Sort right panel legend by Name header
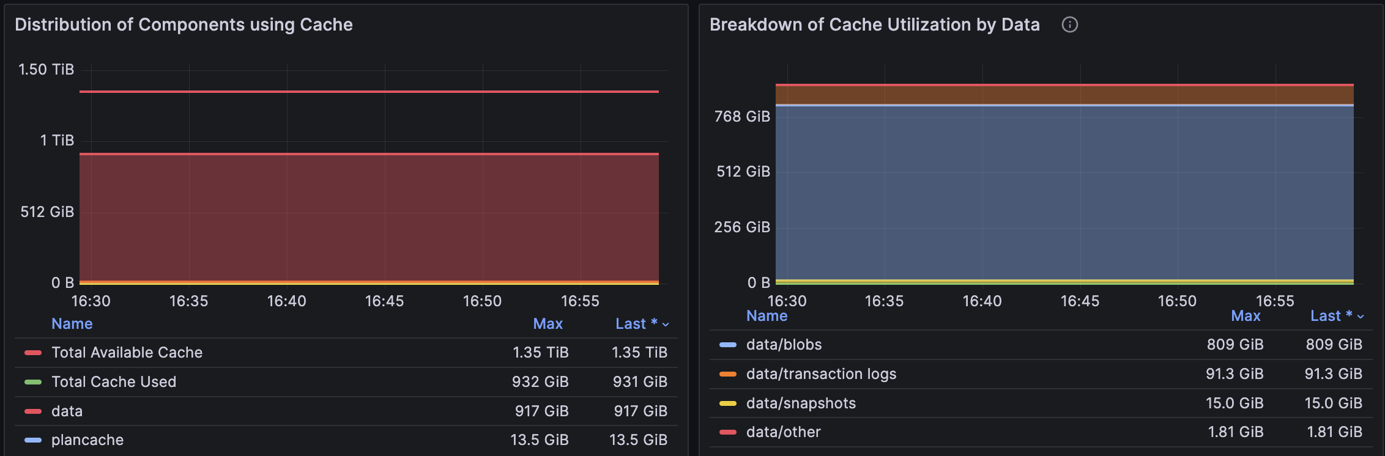This screenshot has width=1385, height=456. pos(767,316)
